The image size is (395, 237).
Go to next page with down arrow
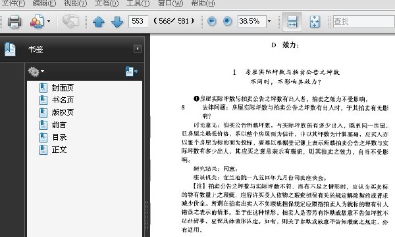point(117,22)
